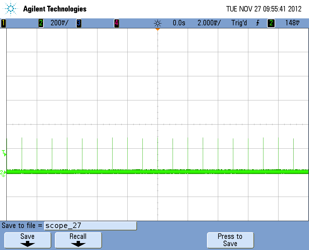Click the scope_27 filename field

(91, 226)
